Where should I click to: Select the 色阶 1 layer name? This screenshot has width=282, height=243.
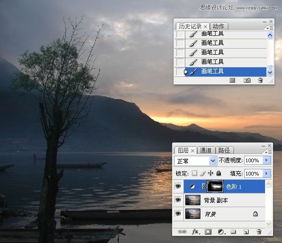(x=233, y=187)
